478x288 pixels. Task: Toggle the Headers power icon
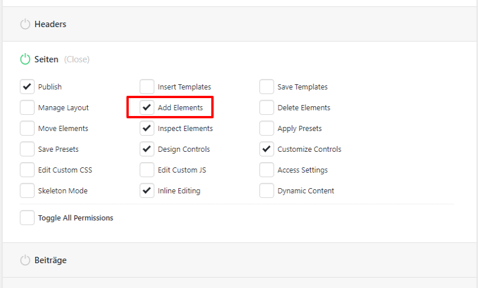(25, 24)
